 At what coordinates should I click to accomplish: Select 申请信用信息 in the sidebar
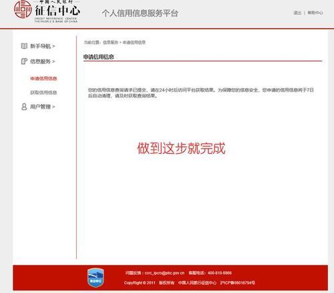pyautogui.click(x=43, y=78)
